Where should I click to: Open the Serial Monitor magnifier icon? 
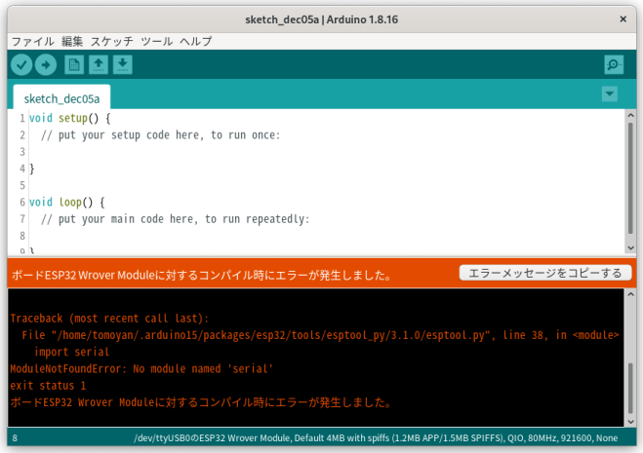pos(614,64)
